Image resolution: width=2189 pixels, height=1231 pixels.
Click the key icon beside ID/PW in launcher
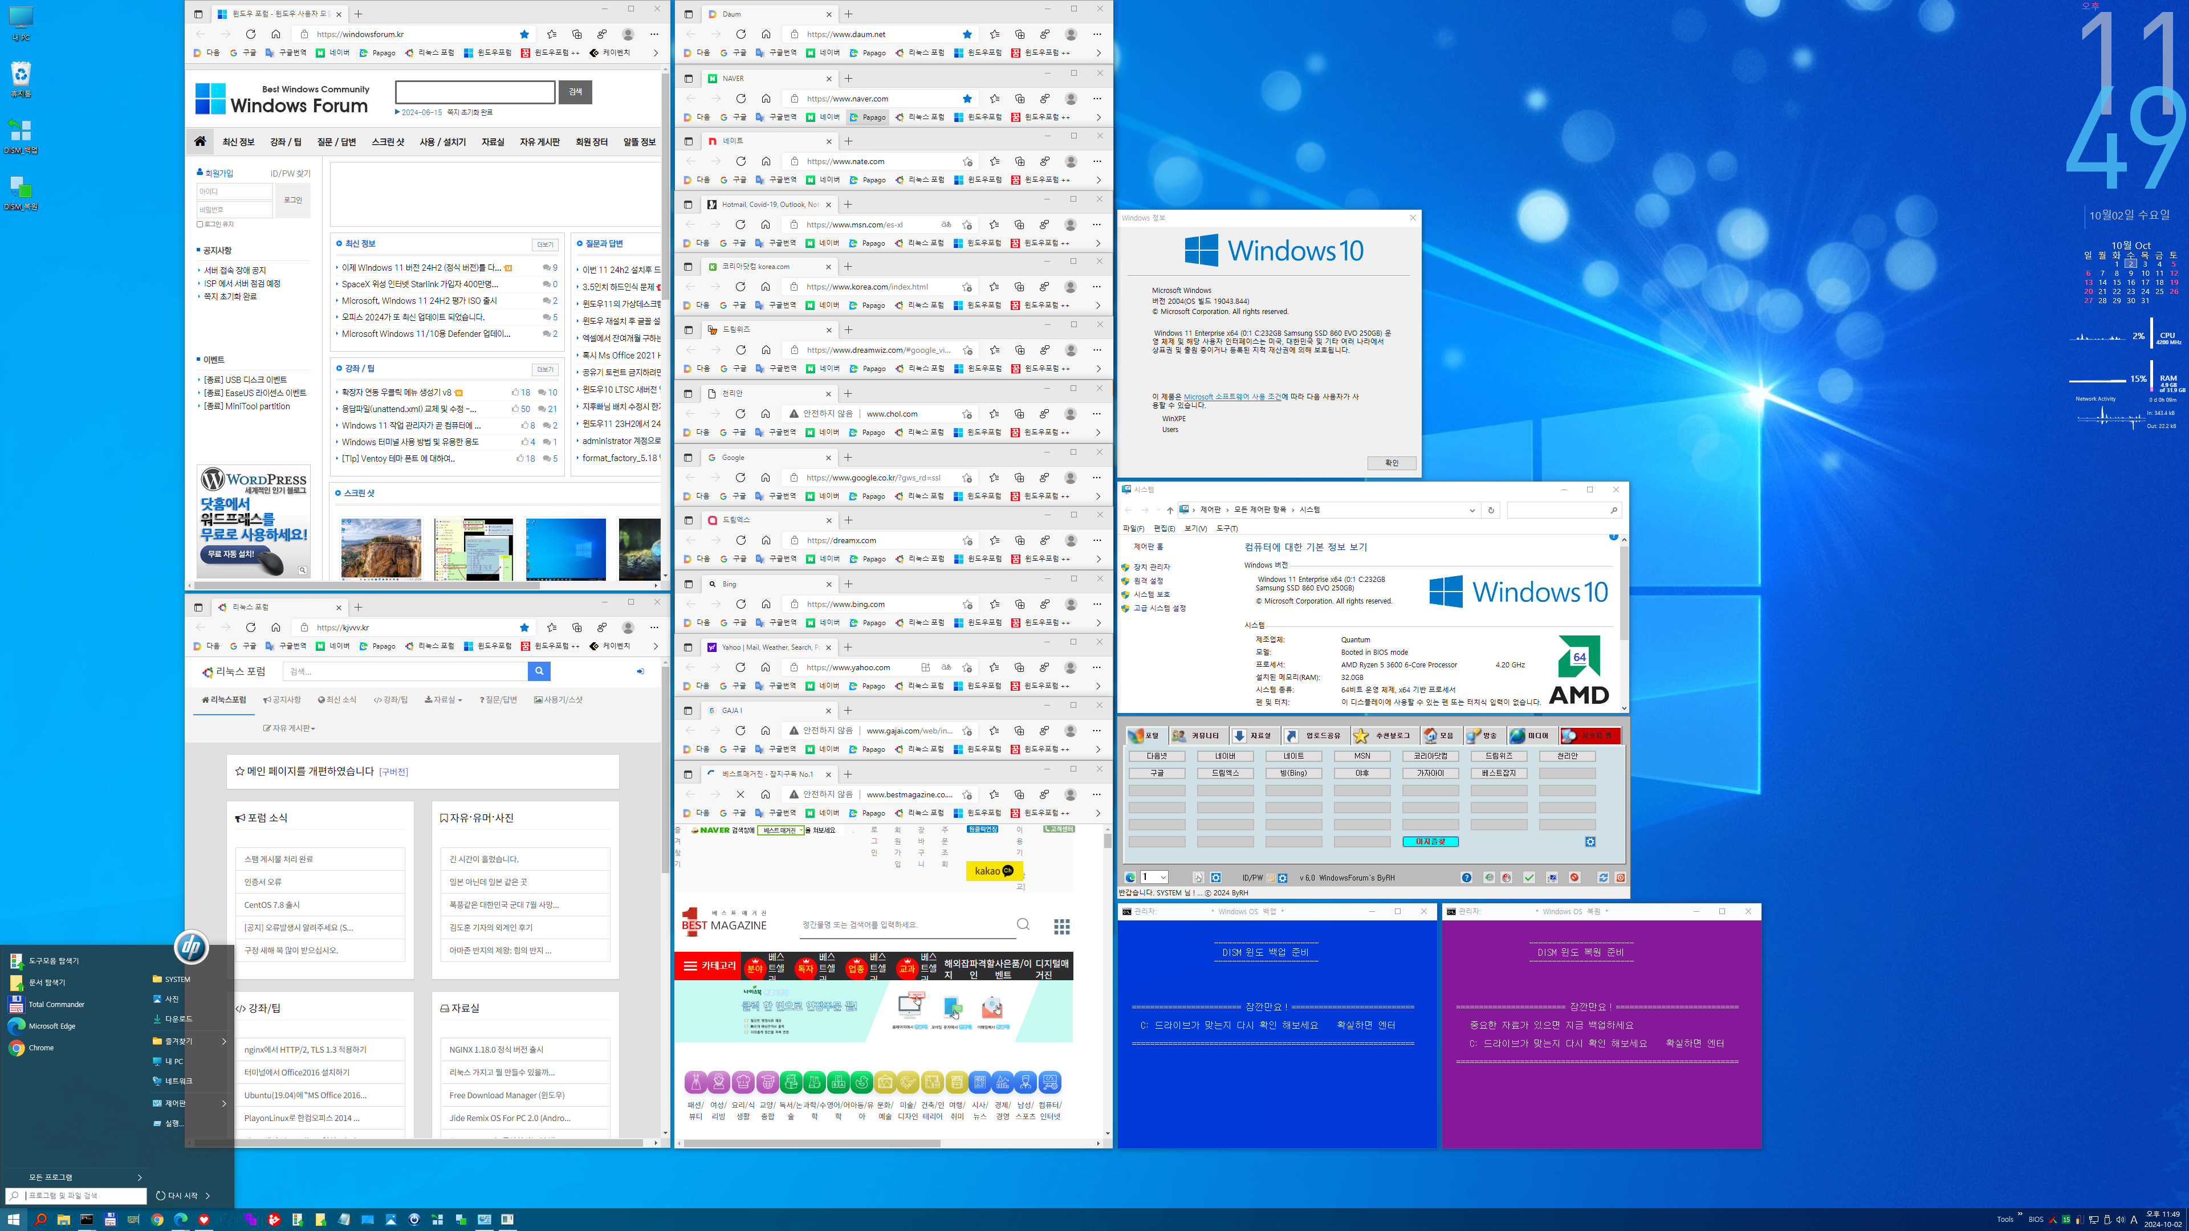coord(1271,878)
